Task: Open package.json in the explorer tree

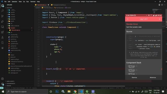Action: (x=14, y=73)
